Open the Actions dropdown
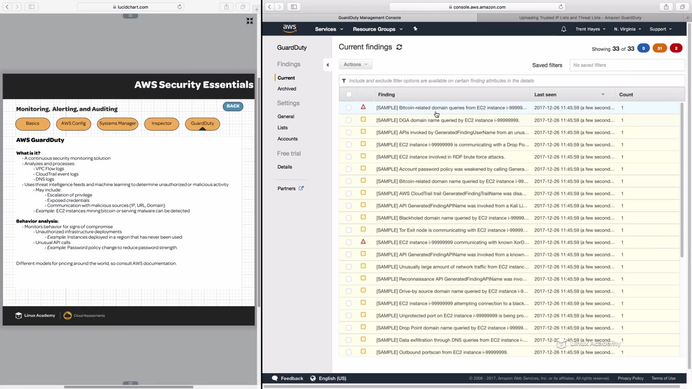The image size is (692, 389). pos(356,65)
